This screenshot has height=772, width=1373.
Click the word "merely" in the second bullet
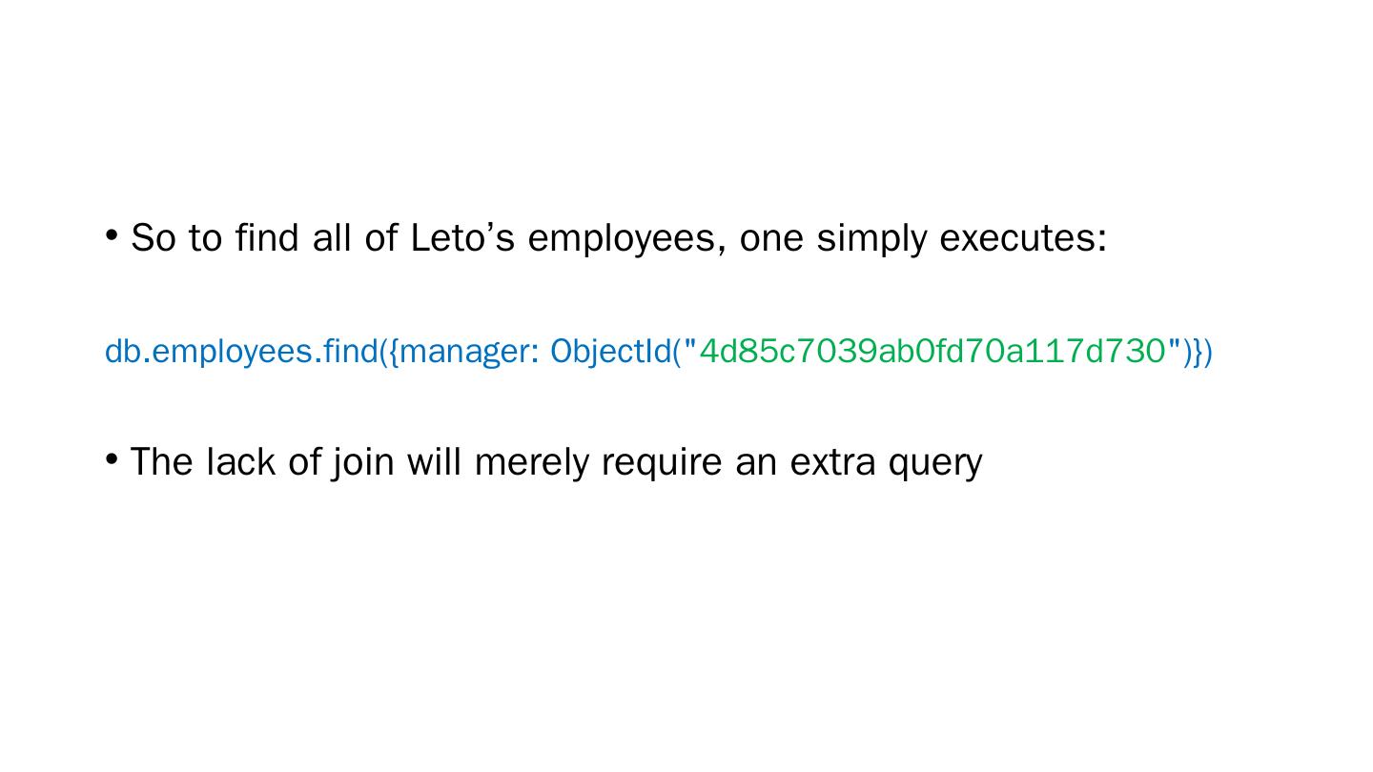click(531, 462)
